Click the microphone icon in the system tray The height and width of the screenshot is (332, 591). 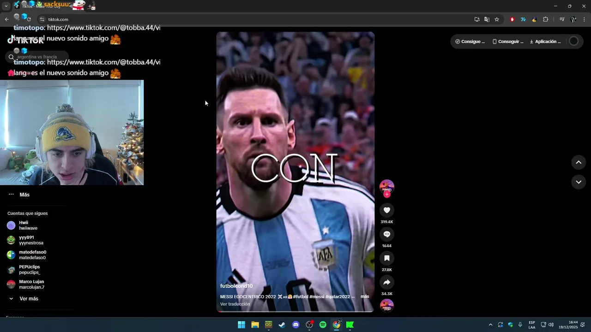pyautogui.click(x=520, y=325)
